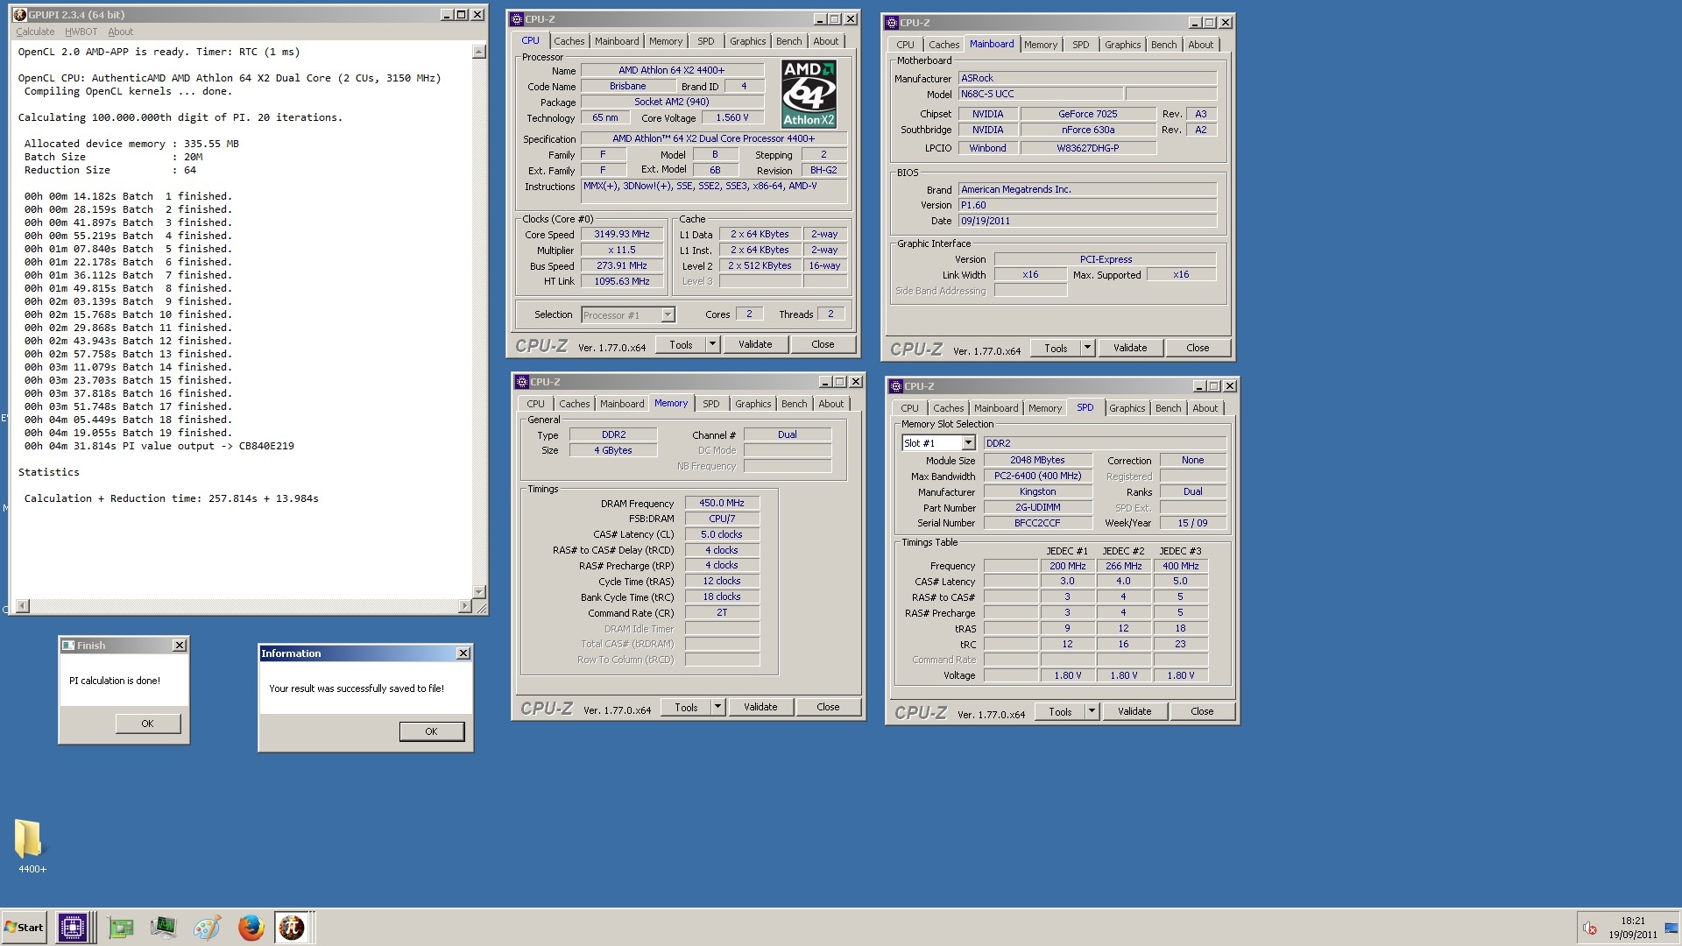Select the About tab in the SPD window

[1205, 408]
